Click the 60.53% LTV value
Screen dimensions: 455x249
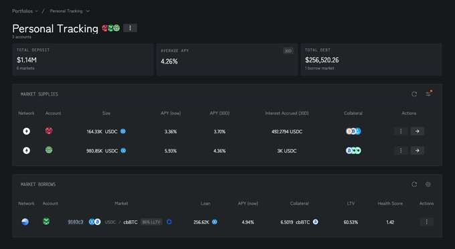(x=351, y=222)
